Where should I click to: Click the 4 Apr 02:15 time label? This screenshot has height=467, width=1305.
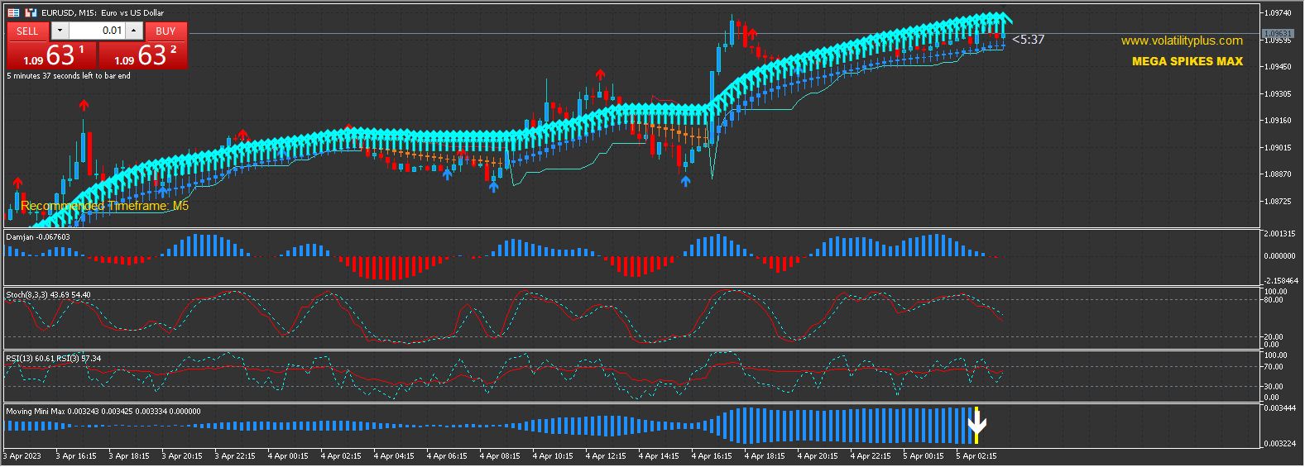click(341, 456)
